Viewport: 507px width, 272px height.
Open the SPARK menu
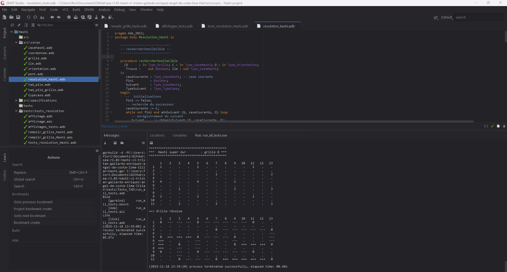pyautogui.click(x=89, y=10)
